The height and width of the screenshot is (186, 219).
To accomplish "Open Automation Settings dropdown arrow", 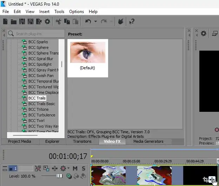I will tap(68, 168).
